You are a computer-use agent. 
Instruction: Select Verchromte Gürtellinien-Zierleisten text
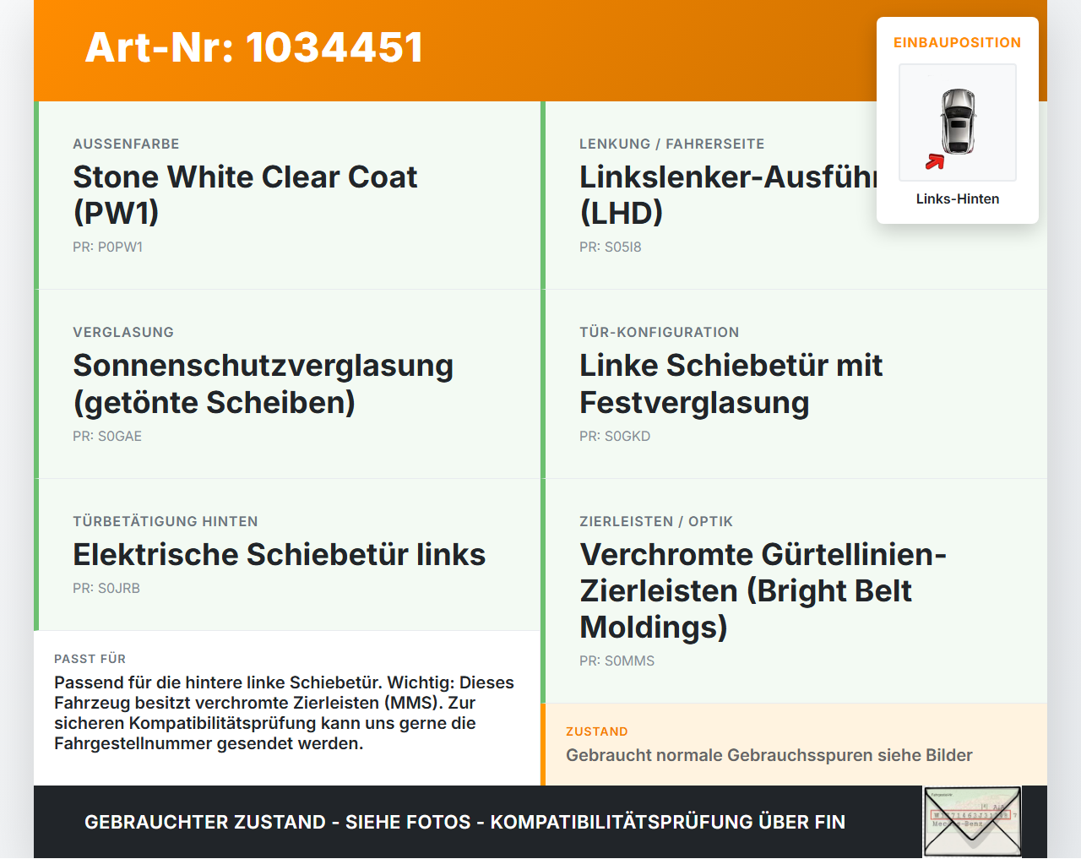pos(763,590)
